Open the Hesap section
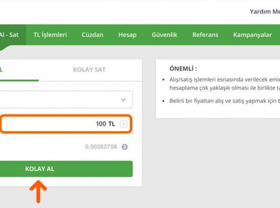Viewport: 280px width, 208px height. coord(128,35)
